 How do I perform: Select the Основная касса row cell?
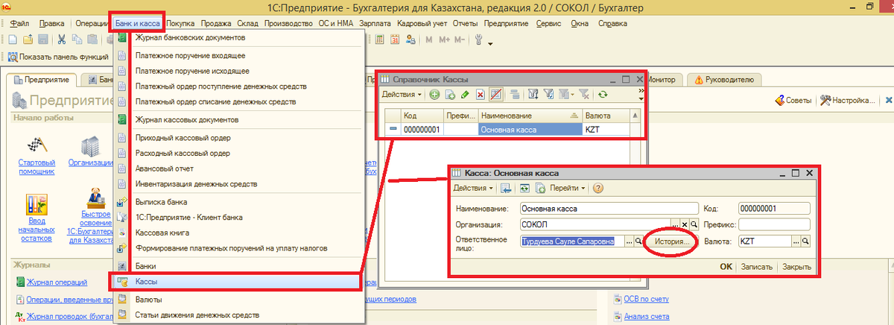click(529, 129)
